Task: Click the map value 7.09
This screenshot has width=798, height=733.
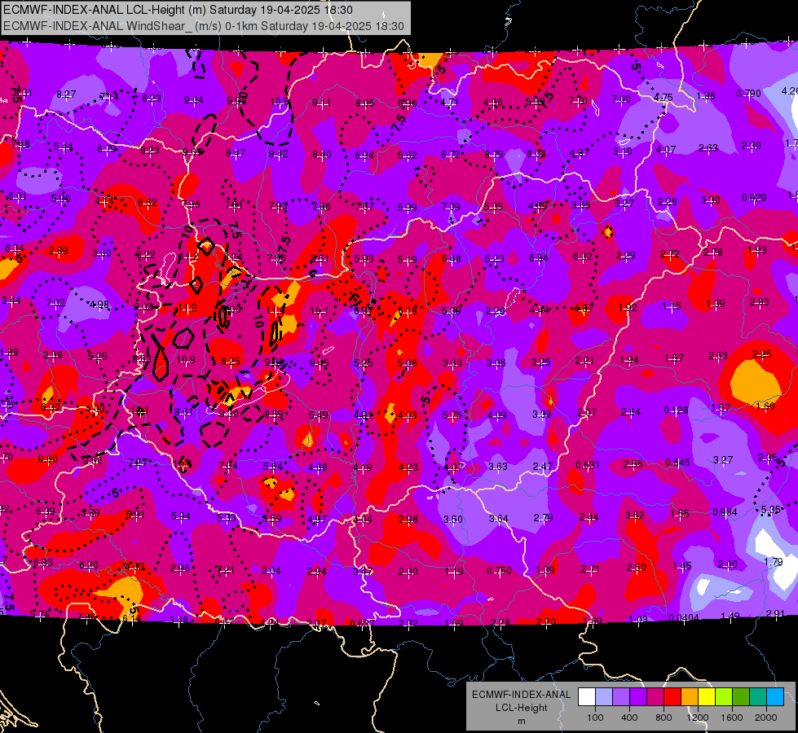Action: tap(451, 207)
